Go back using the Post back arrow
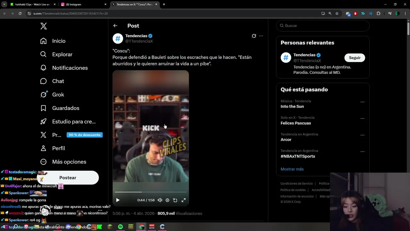The height and width of the screenshot is (231, 410). click(x=115, y=26)
